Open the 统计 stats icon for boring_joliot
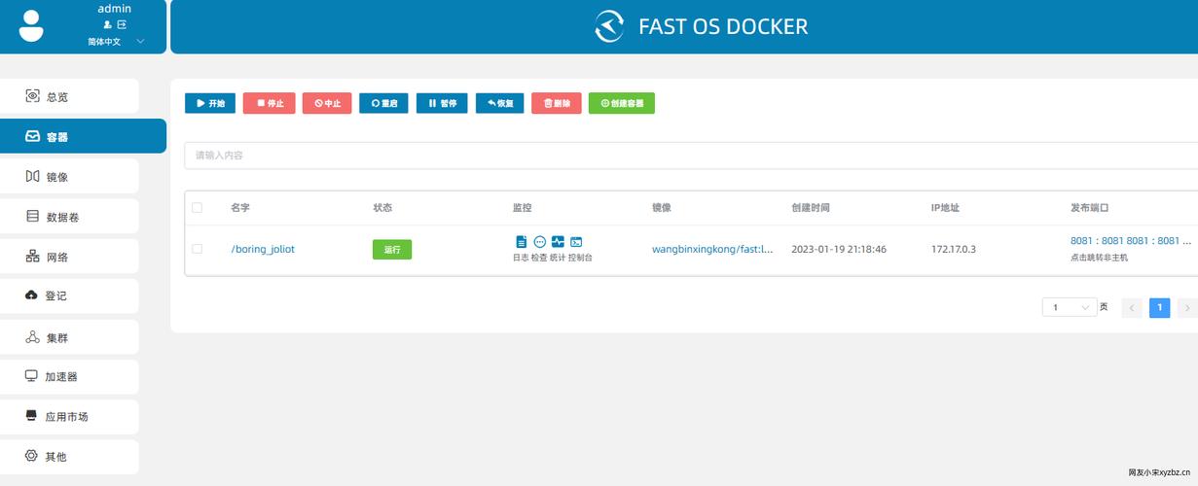 tap(558, 241)
